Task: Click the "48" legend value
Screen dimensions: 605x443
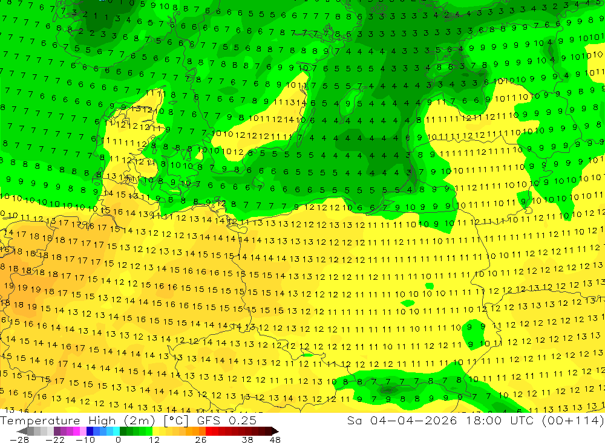Action: [x=275, y=439]
